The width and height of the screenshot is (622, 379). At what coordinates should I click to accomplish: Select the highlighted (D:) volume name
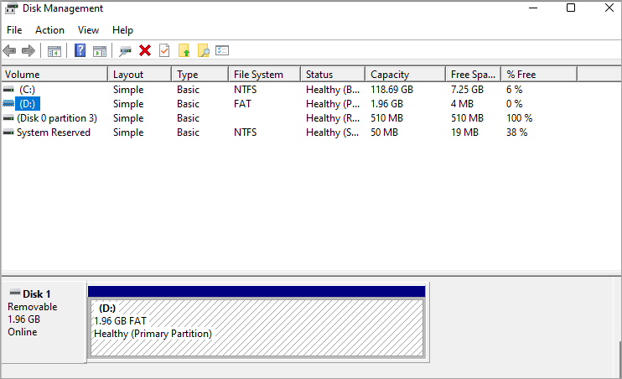click(28, 104)
